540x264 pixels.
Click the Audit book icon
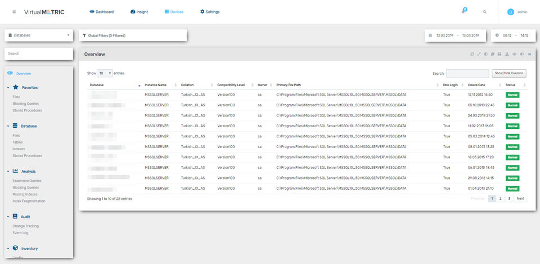coord(15,217)
